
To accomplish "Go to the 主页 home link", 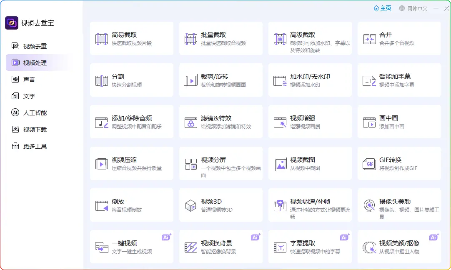I will click(382, 8).
